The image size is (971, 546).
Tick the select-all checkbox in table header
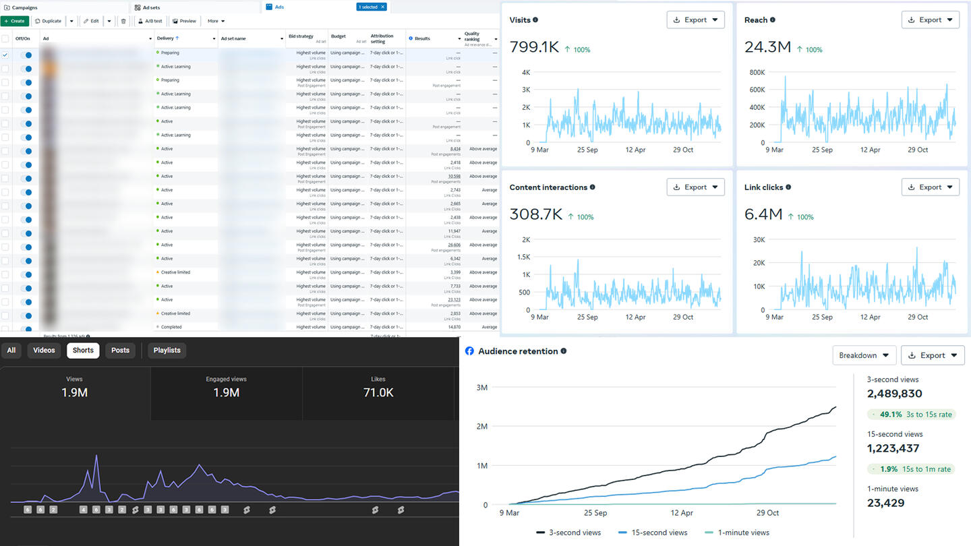pos(5,38)
